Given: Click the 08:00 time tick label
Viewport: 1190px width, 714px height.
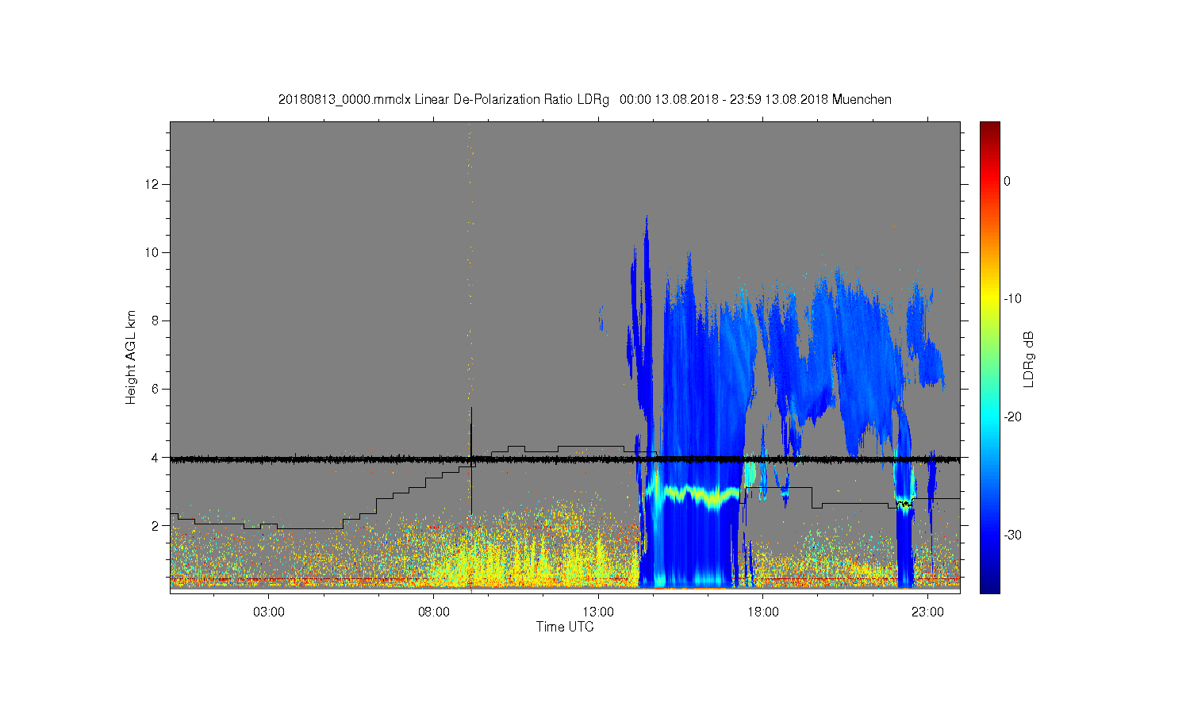Looking at the screenshot, I should coord(434,612).
